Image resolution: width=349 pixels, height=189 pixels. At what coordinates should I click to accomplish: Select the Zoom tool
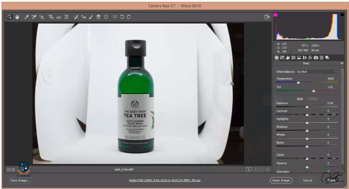(x=9, y=17)
